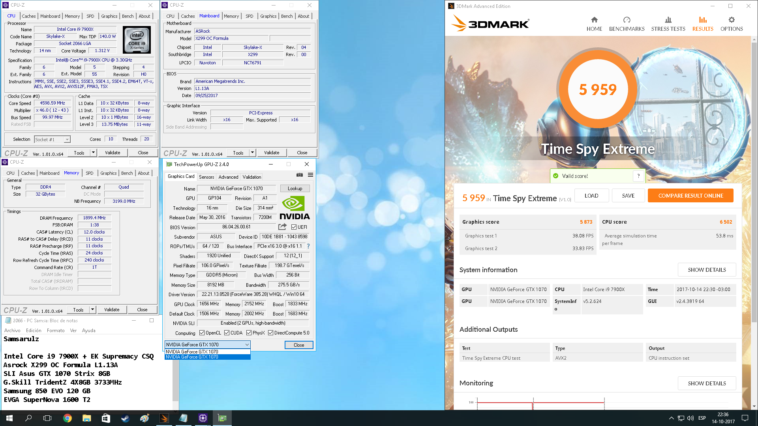Open the Windows Start menu
This screenshot has width=758, height=426.
coord(9,418)
